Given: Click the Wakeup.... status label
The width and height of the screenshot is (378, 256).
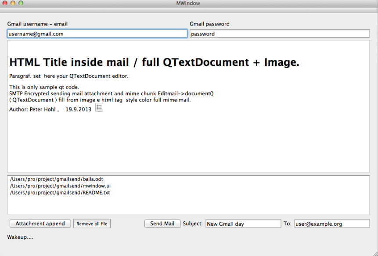Looking at the screenshot, I should pyautogui.click(x=20, y=237).
